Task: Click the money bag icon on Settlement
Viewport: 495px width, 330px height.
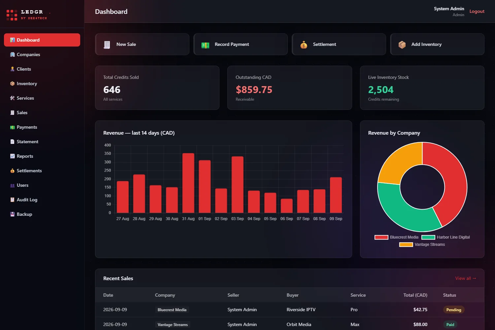Action: tap(304, 45)
